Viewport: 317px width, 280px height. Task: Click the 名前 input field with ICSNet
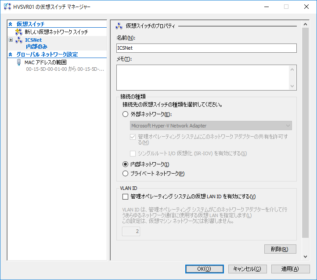(x=206, y=48)
